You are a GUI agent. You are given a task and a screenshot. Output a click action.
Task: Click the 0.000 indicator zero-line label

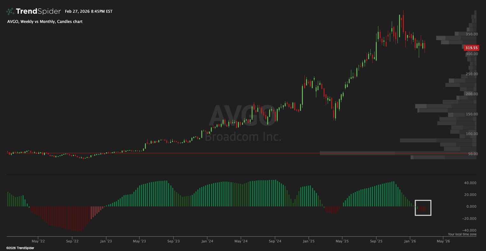coord(472,206)
